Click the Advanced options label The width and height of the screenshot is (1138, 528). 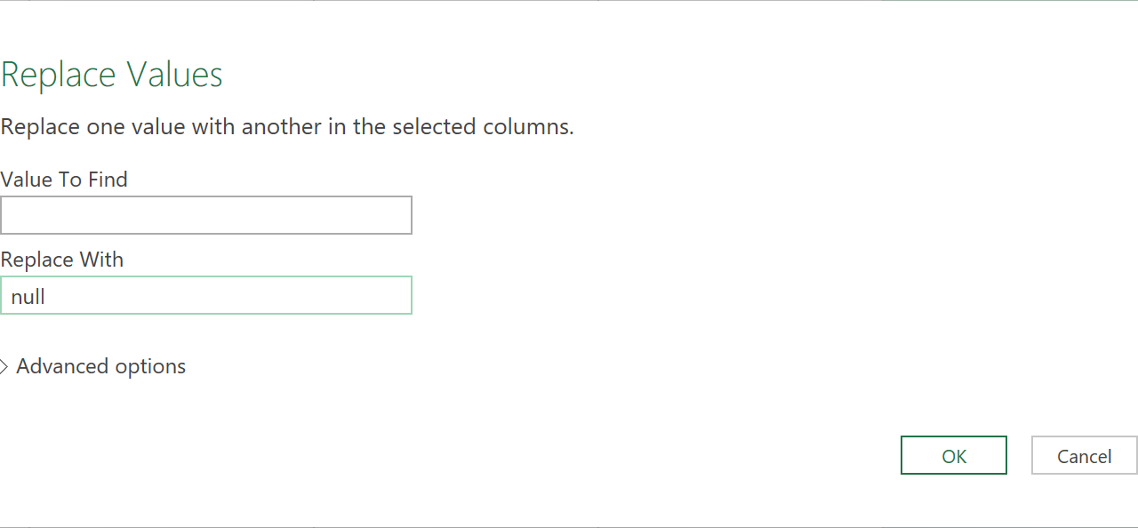100,366
